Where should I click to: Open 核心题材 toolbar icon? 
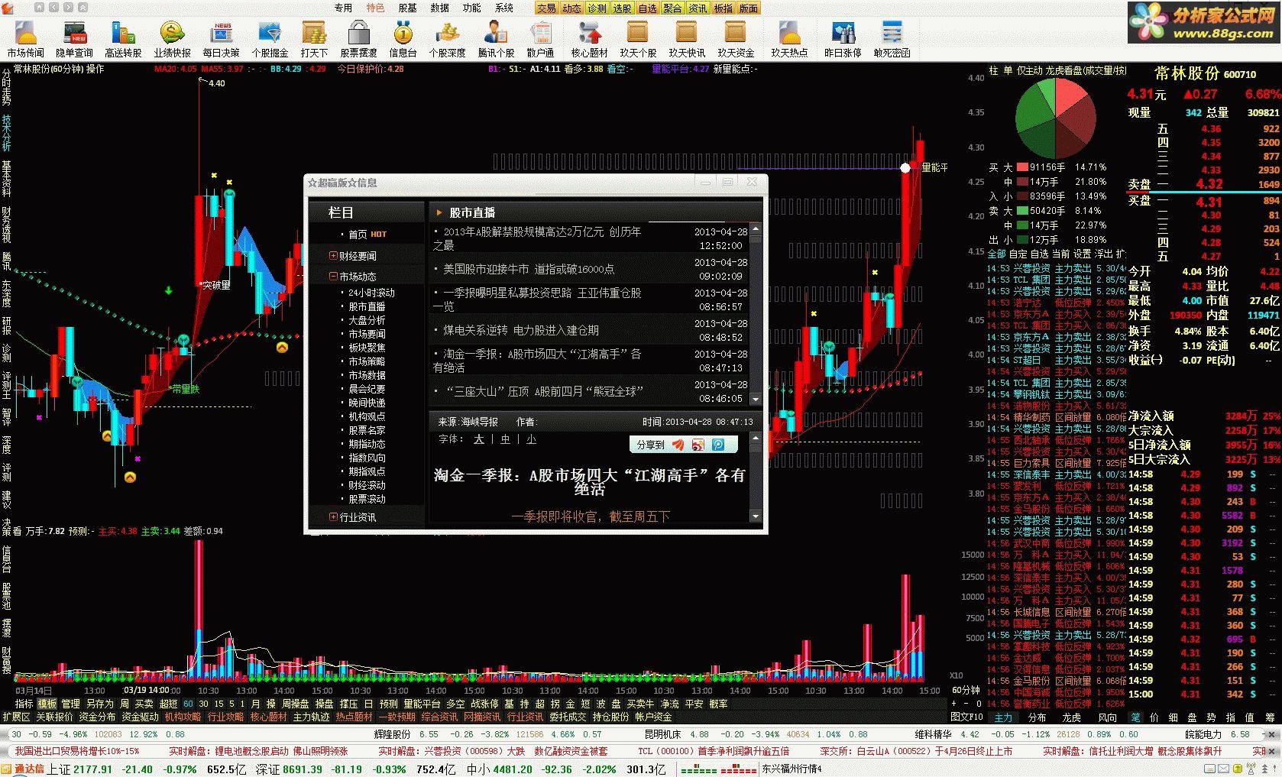[589, 39]
